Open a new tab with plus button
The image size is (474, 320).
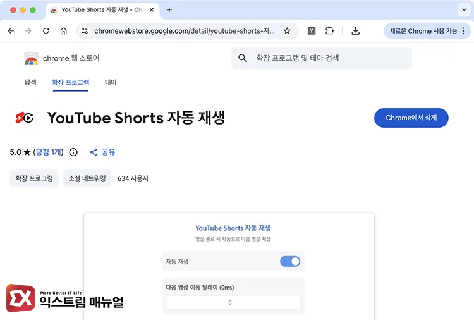tap(169, 10)
